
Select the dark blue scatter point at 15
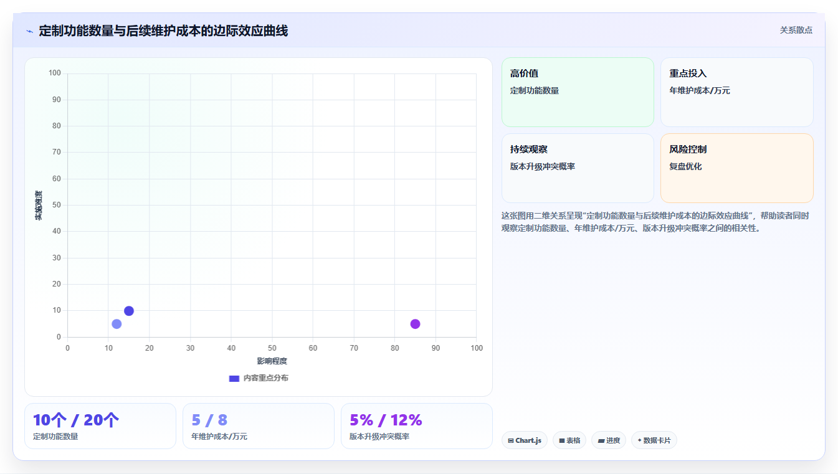pos(129,311)
